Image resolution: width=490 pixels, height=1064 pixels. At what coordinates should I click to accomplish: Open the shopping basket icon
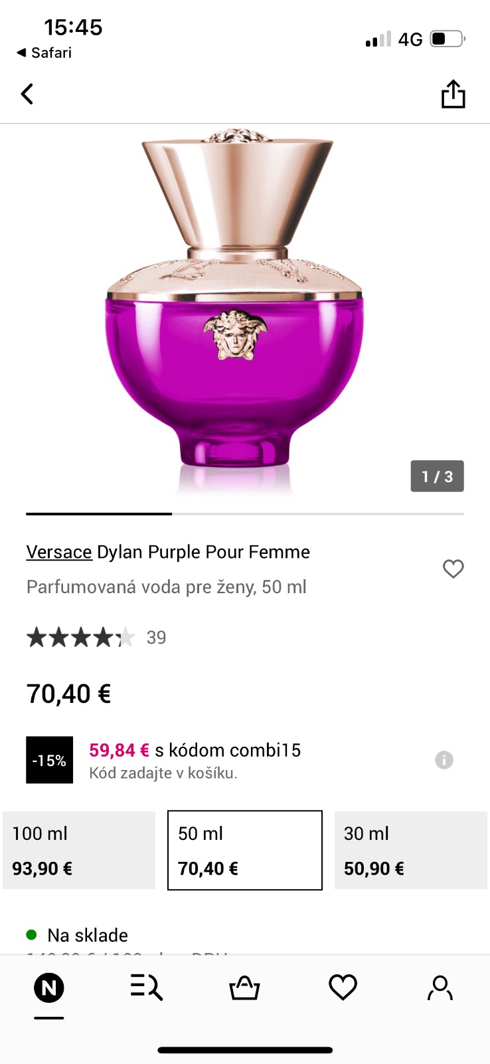(x=244, y=988)
